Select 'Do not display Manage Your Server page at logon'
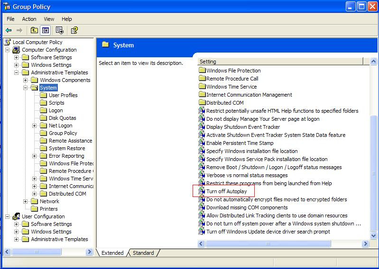Image resolution: width=379 pixels, height=269 pixels. coord(263,119)
